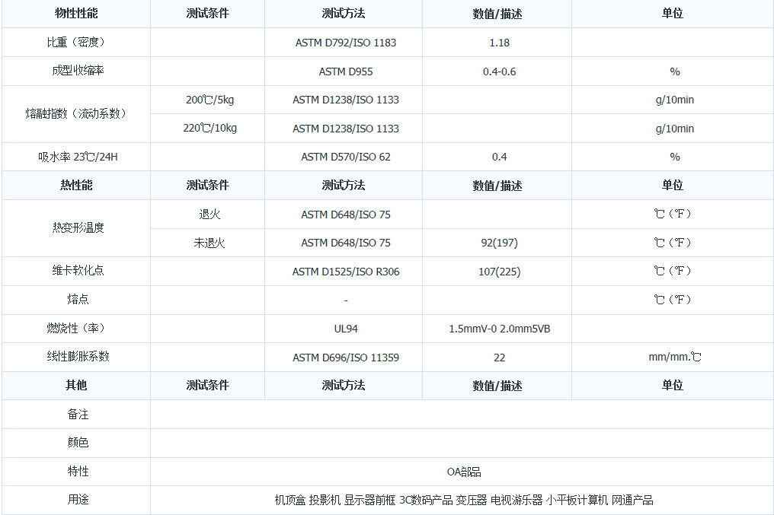Click the 92(197) heat deflection value

(499, 243)
